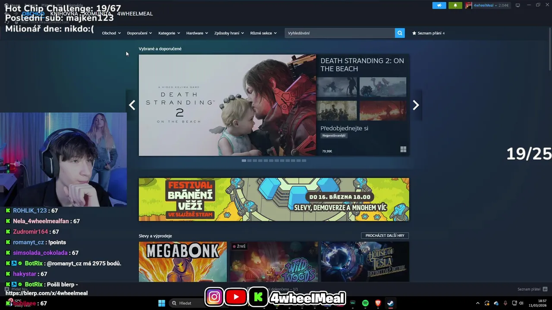Open the Windows Start menu
This screenshot has width=552, height=310.
tap(162, 303)
